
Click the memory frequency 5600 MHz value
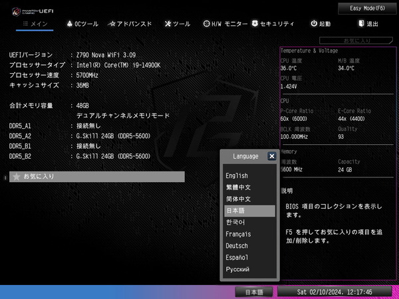[292, 169]
